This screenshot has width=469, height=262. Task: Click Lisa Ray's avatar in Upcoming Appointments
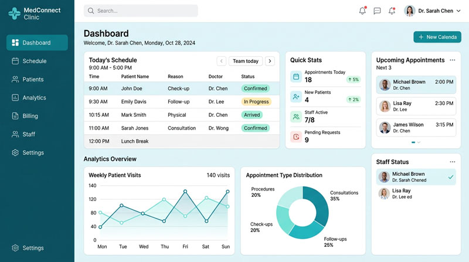click(385, 106)
